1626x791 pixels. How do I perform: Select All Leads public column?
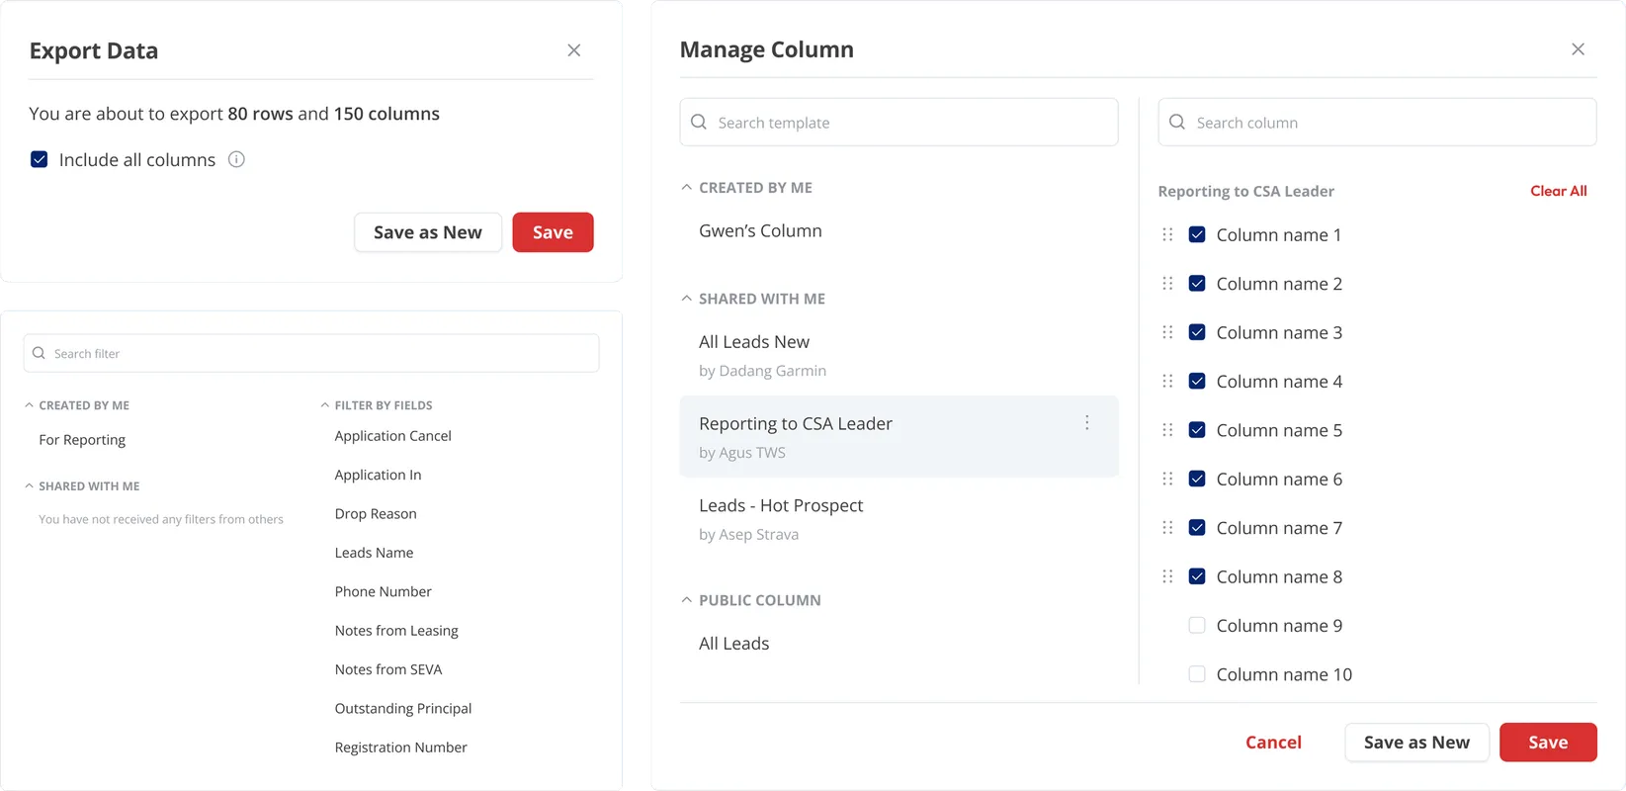(x=733, y=643)
